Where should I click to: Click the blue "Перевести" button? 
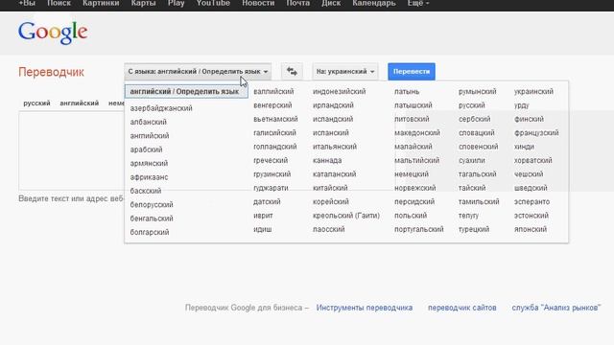pos(412,72)
